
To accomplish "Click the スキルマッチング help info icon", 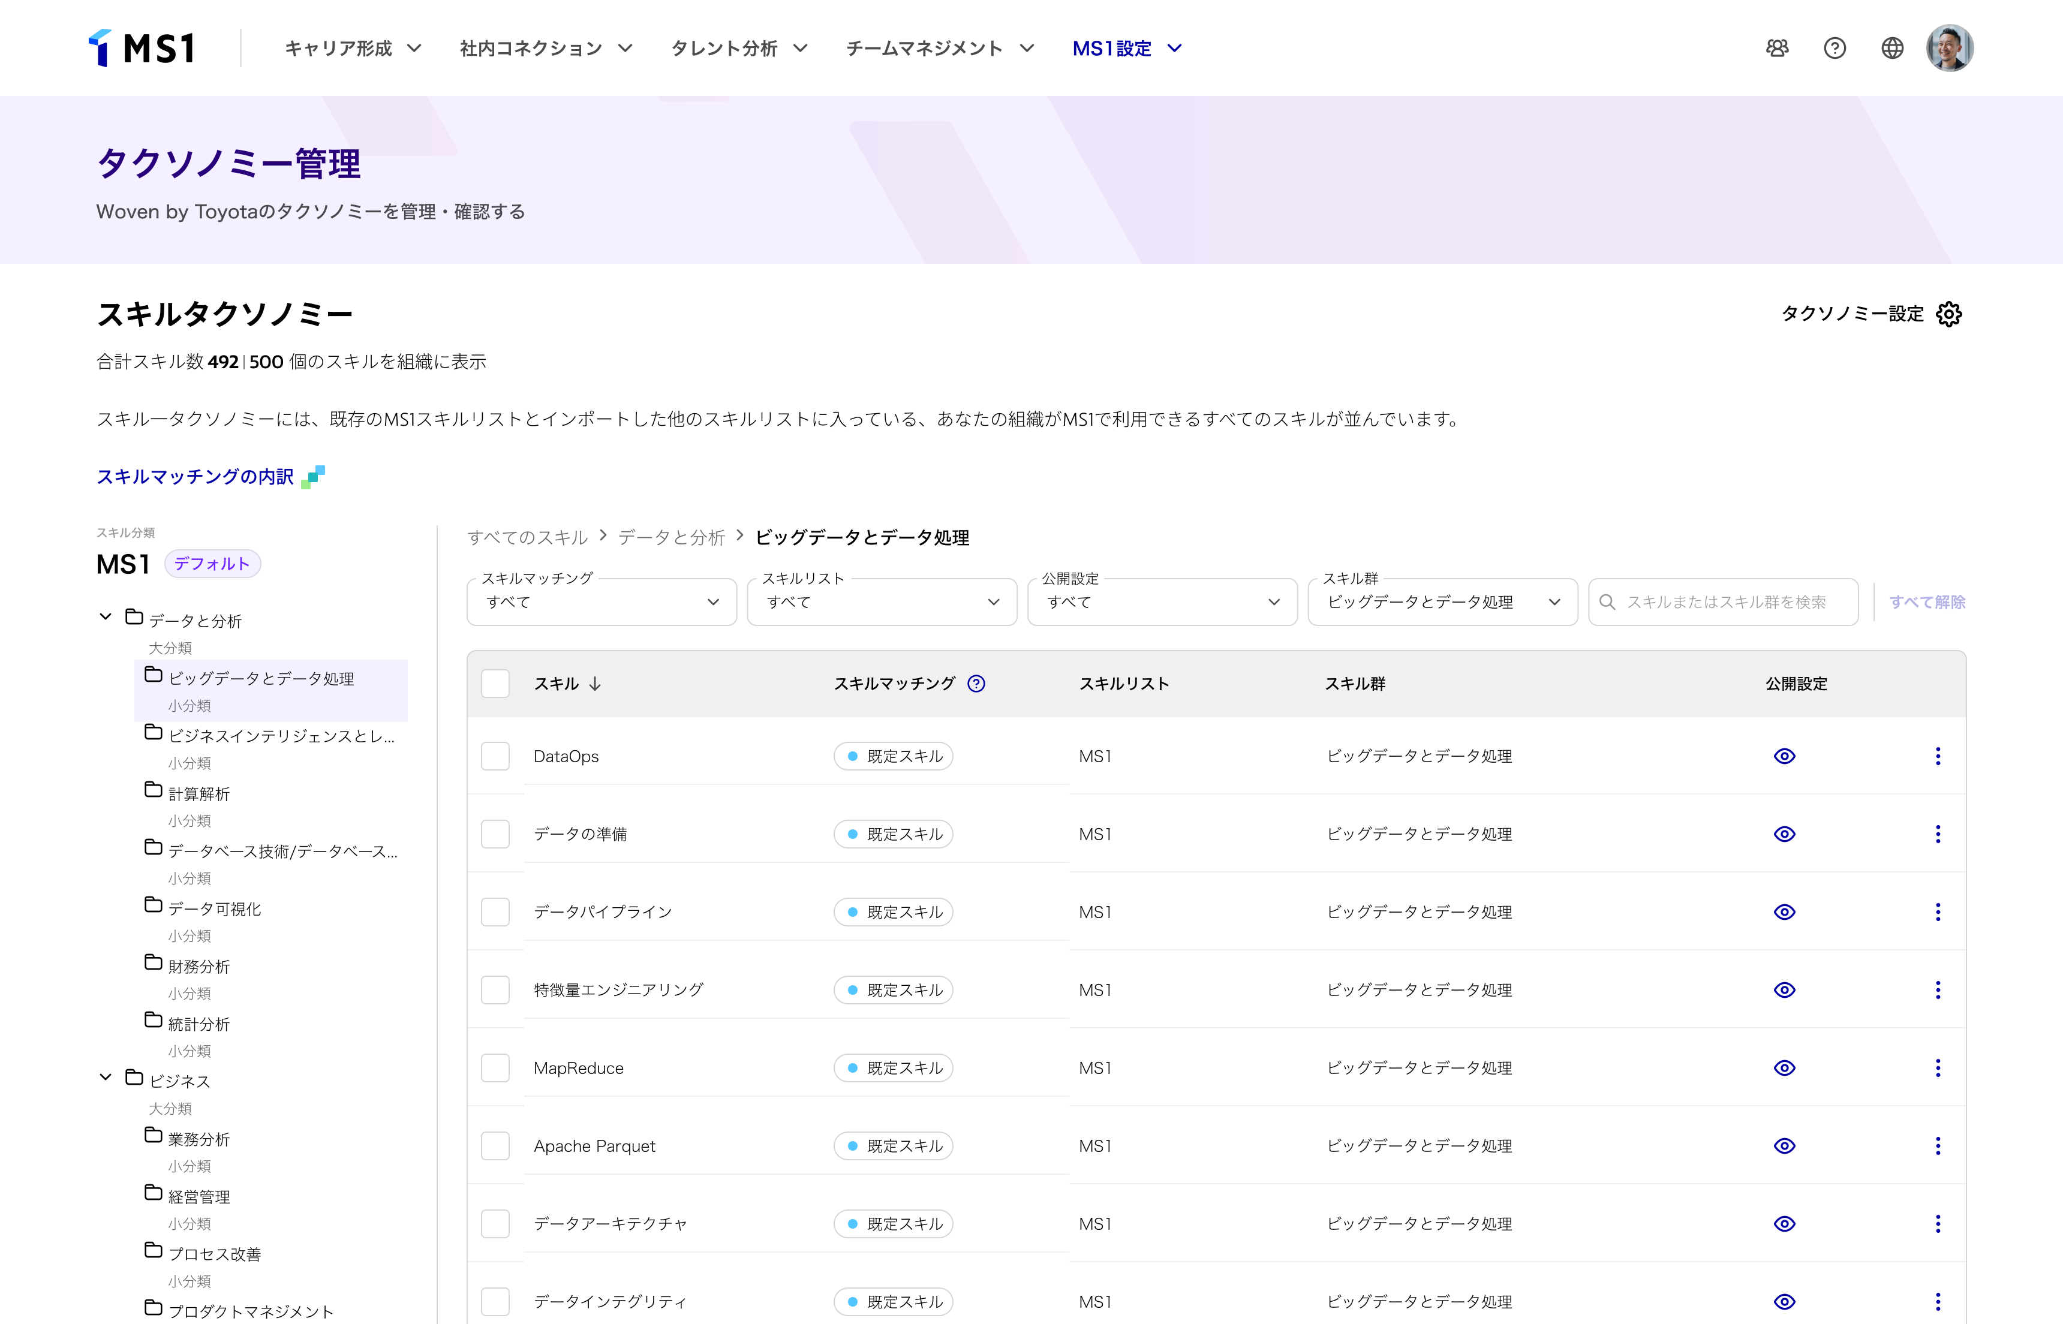I will [976, 684].
